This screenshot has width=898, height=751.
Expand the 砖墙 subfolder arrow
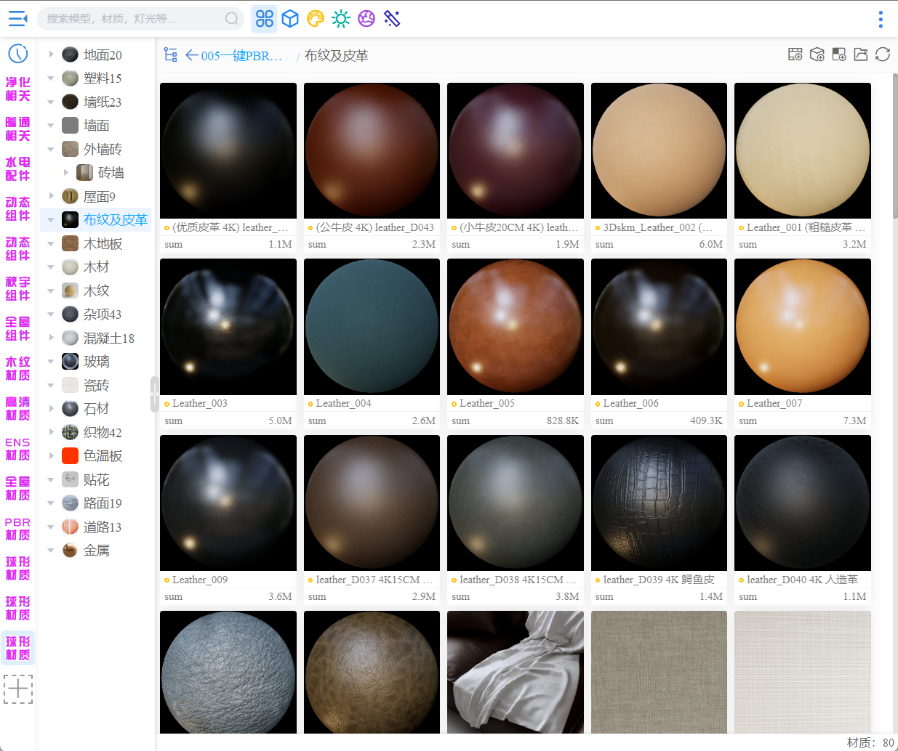point(66,173)
